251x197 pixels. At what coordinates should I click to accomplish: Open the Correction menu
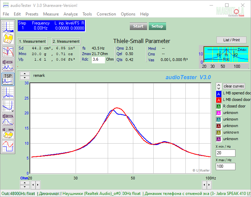[x=106, y=14]
